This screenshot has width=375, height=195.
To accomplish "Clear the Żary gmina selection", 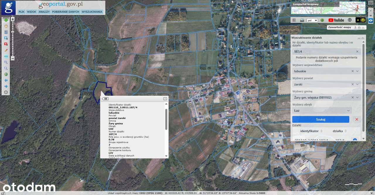I will [x=353, y=97].
